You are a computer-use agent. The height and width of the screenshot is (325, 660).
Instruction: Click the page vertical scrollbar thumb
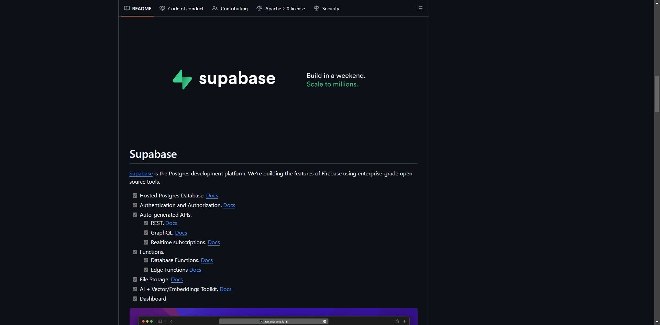pyautogui.click(x=657, y=94)
